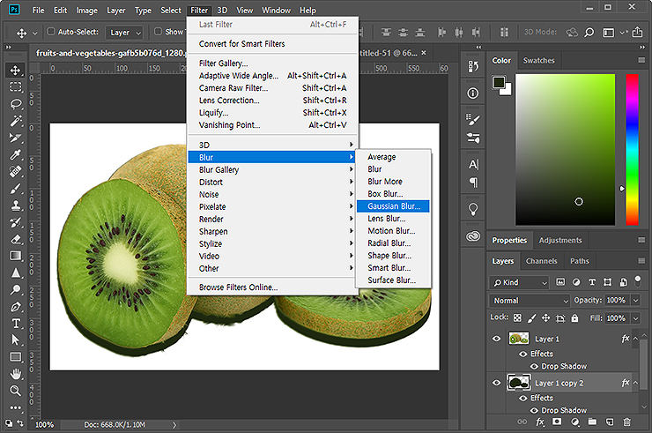Select the Move tool
The image size is (652, 433).
pyautogui.click(x=15, y=70)
